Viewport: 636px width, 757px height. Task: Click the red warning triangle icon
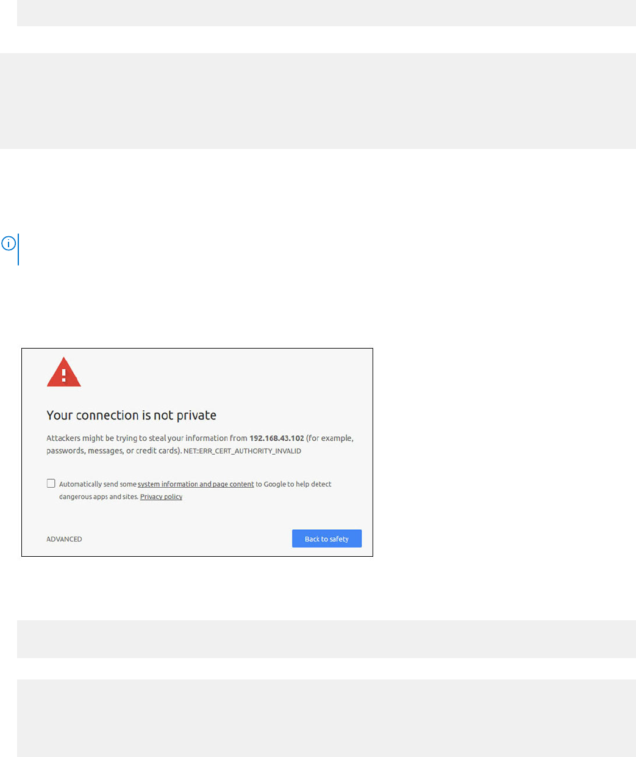pos(64,372)
